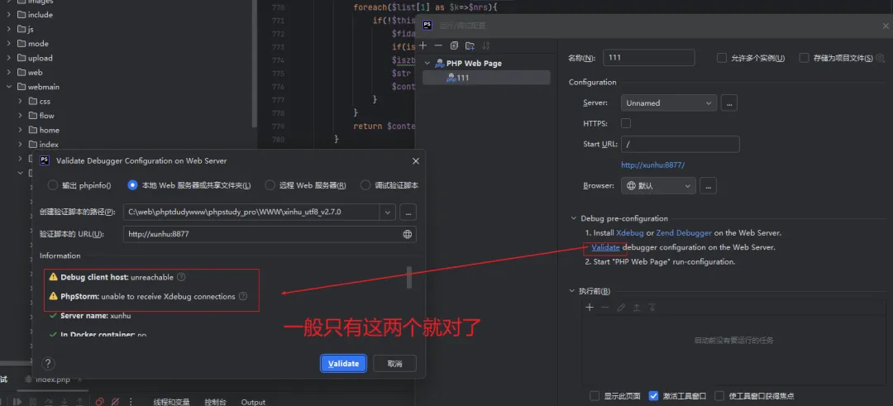Select 本地 Web 服务器或共享文件夹 radio option
The width and height of the screenshot is (893, 406).
[132, 185]
